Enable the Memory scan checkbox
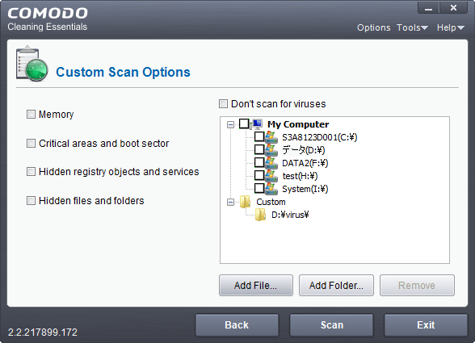This screenshot has width=475, height=343. click(31, 114)
